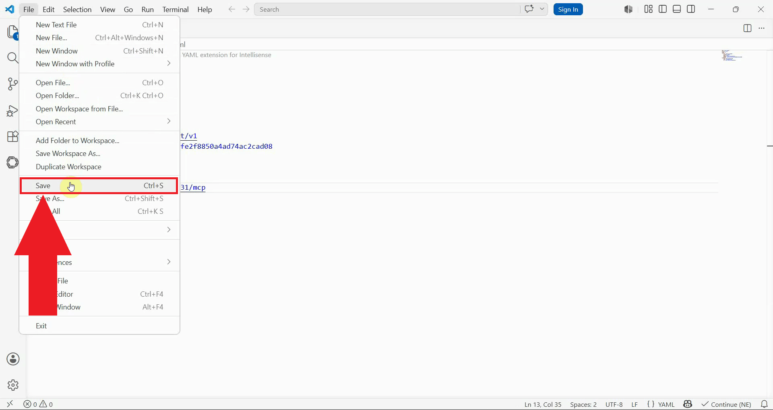Open Customize Layout icon
The height and width of the screenshot is (410, 773).
pyautogui.click(x=648, y=9)
